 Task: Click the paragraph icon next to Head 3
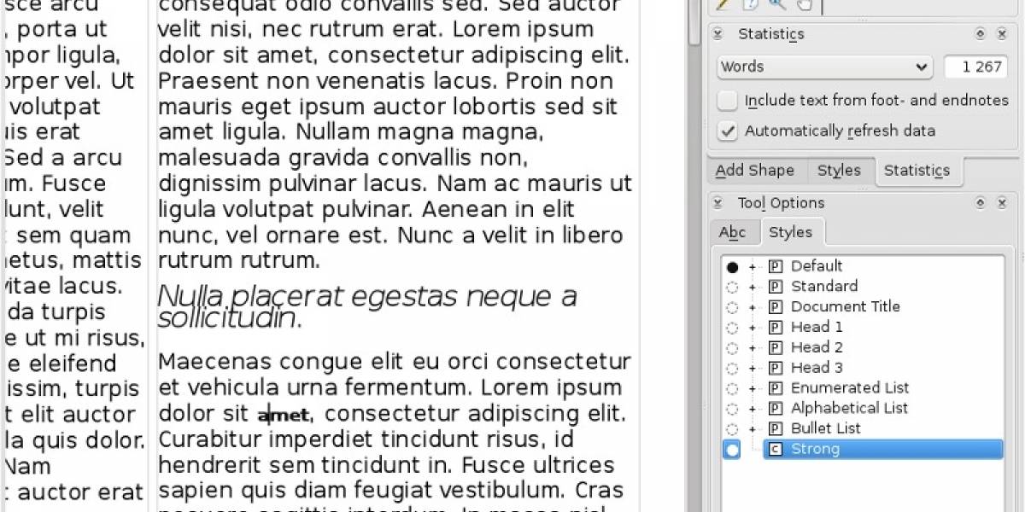tap(776, 368)
